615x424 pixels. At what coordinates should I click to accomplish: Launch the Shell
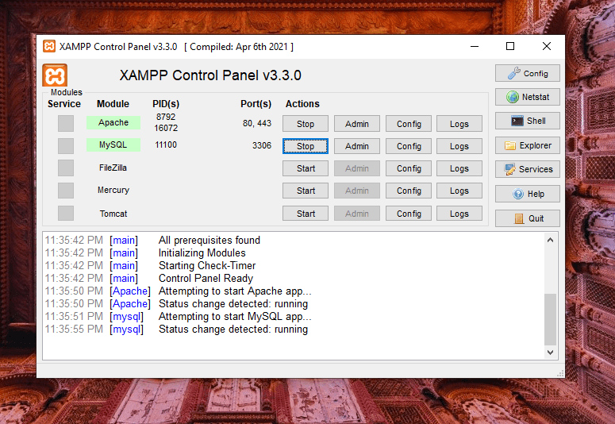(x=528, y=121)
